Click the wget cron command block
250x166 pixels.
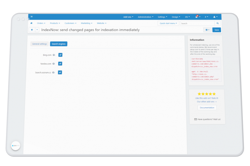click(206, 76)
